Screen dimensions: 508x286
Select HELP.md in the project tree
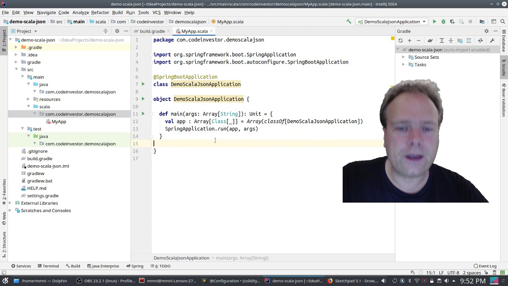(37, 188)
